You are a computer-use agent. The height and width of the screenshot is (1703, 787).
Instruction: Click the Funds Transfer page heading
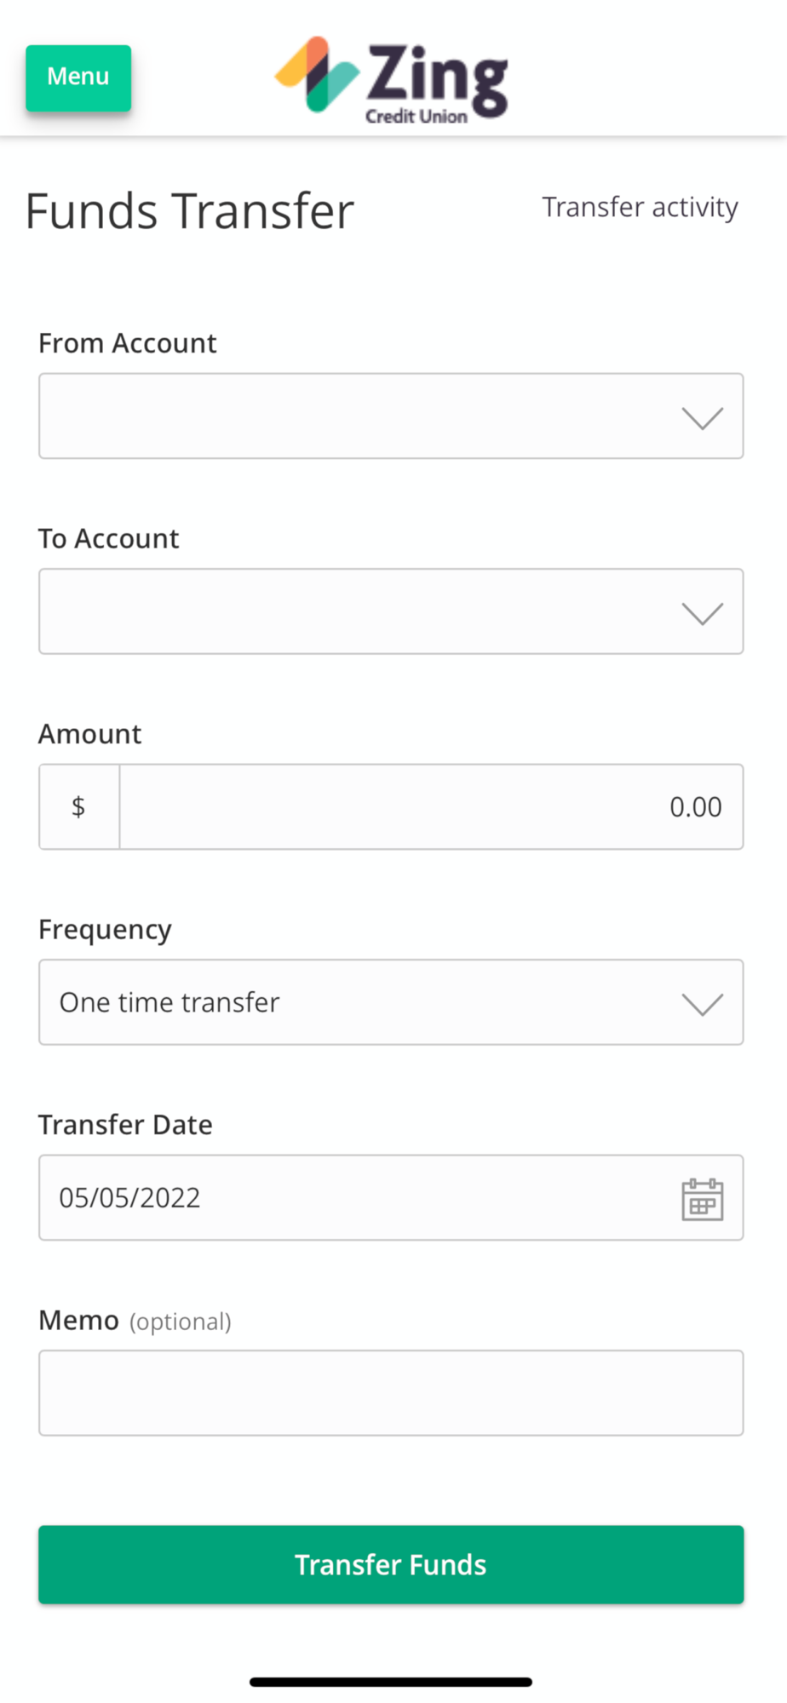click(189, 211)
